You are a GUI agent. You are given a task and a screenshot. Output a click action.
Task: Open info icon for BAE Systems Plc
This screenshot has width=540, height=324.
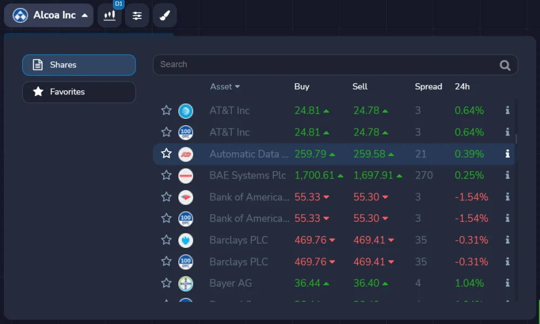[x=507, y=175]
